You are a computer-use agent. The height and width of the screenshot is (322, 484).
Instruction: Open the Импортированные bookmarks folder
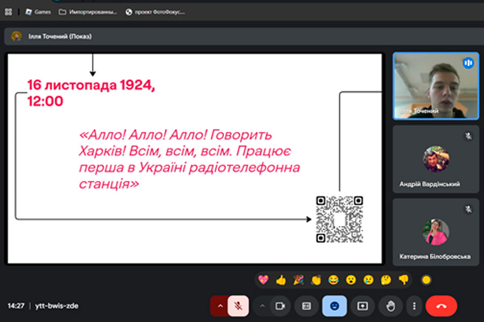click(86, 12)
